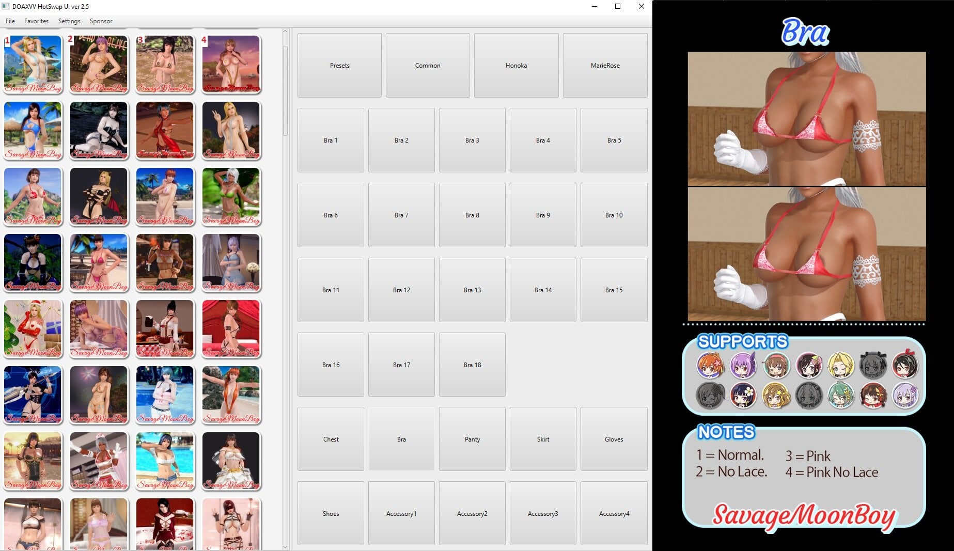Apply the Bra 16 variant
The image size is (954, 551).
coord(331,365)
